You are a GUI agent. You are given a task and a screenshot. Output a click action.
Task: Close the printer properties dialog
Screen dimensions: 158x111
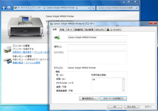click(153, 23)
